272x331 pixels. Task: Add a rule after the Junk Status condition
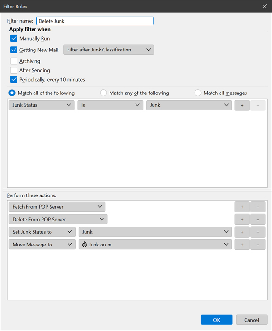[242, 105]
